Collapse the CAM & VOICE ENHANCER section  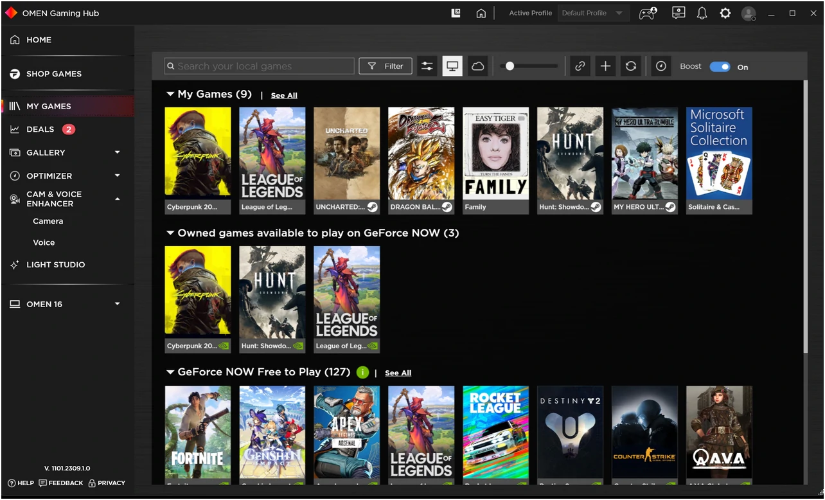pyautogui.click(x=118, y=199)
